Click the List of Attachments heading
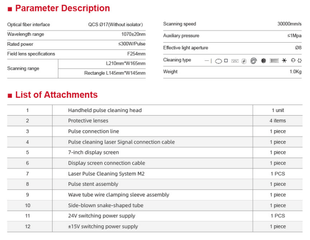310x240 pixels. coord(56,95)
